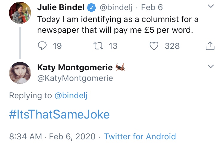The width and height of the screenshot is (224, 148).
Task: Expand the Katy Montgomerie tweet options chevron
Action: [x=211, y=66]
